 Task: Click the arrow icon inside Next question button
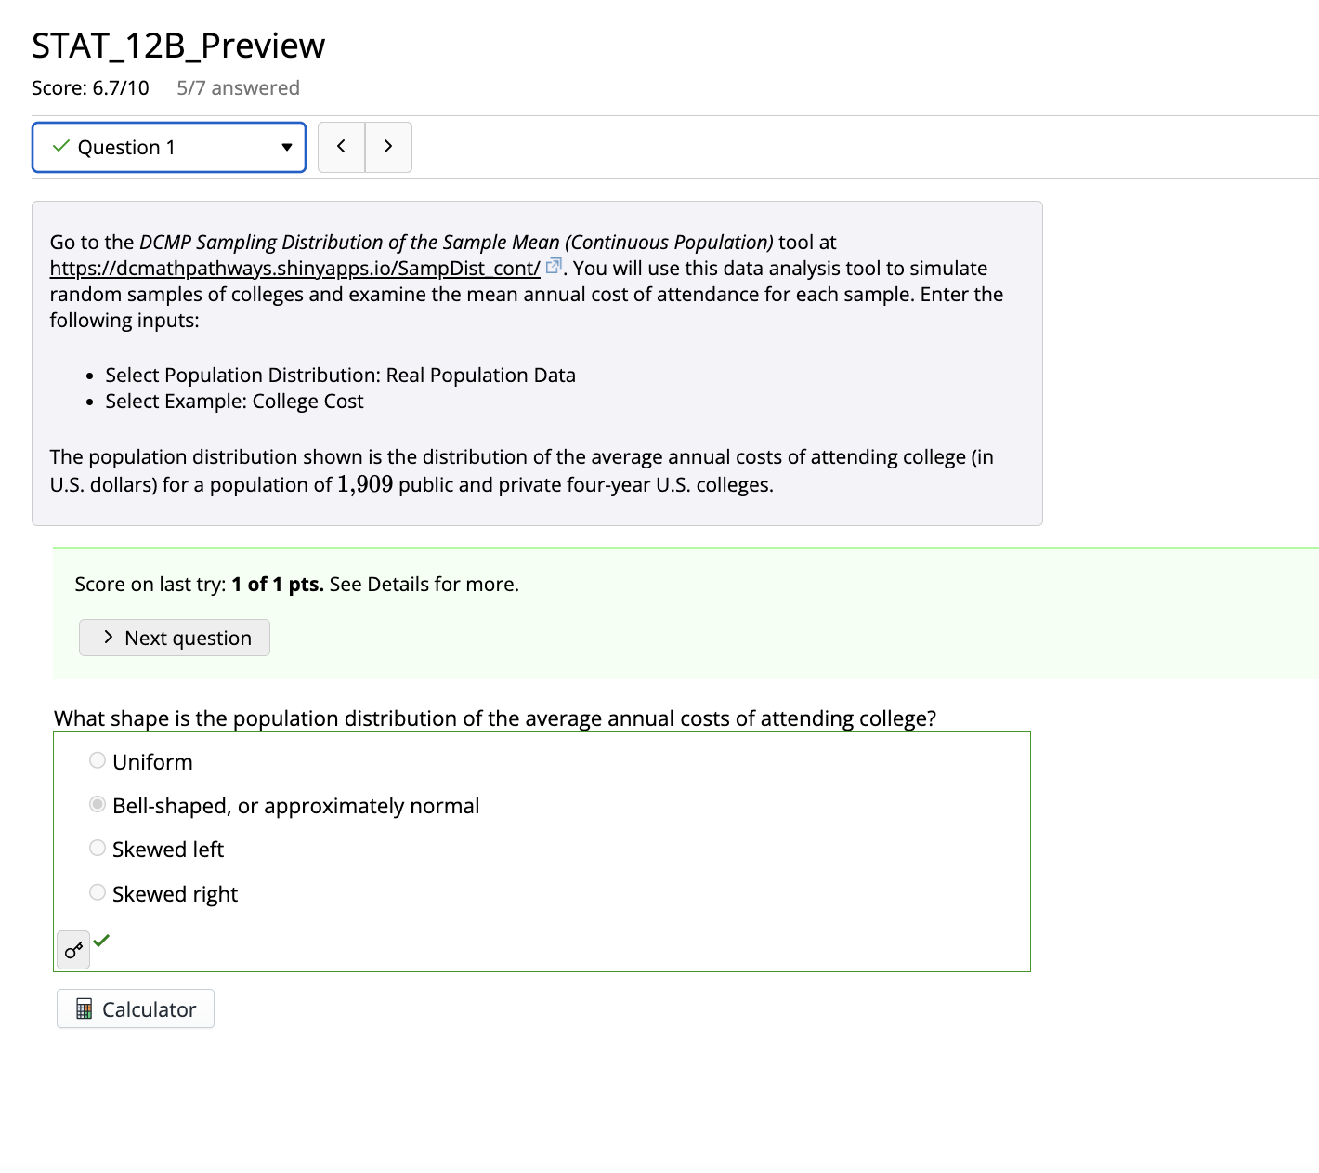[x=109, y=638]
